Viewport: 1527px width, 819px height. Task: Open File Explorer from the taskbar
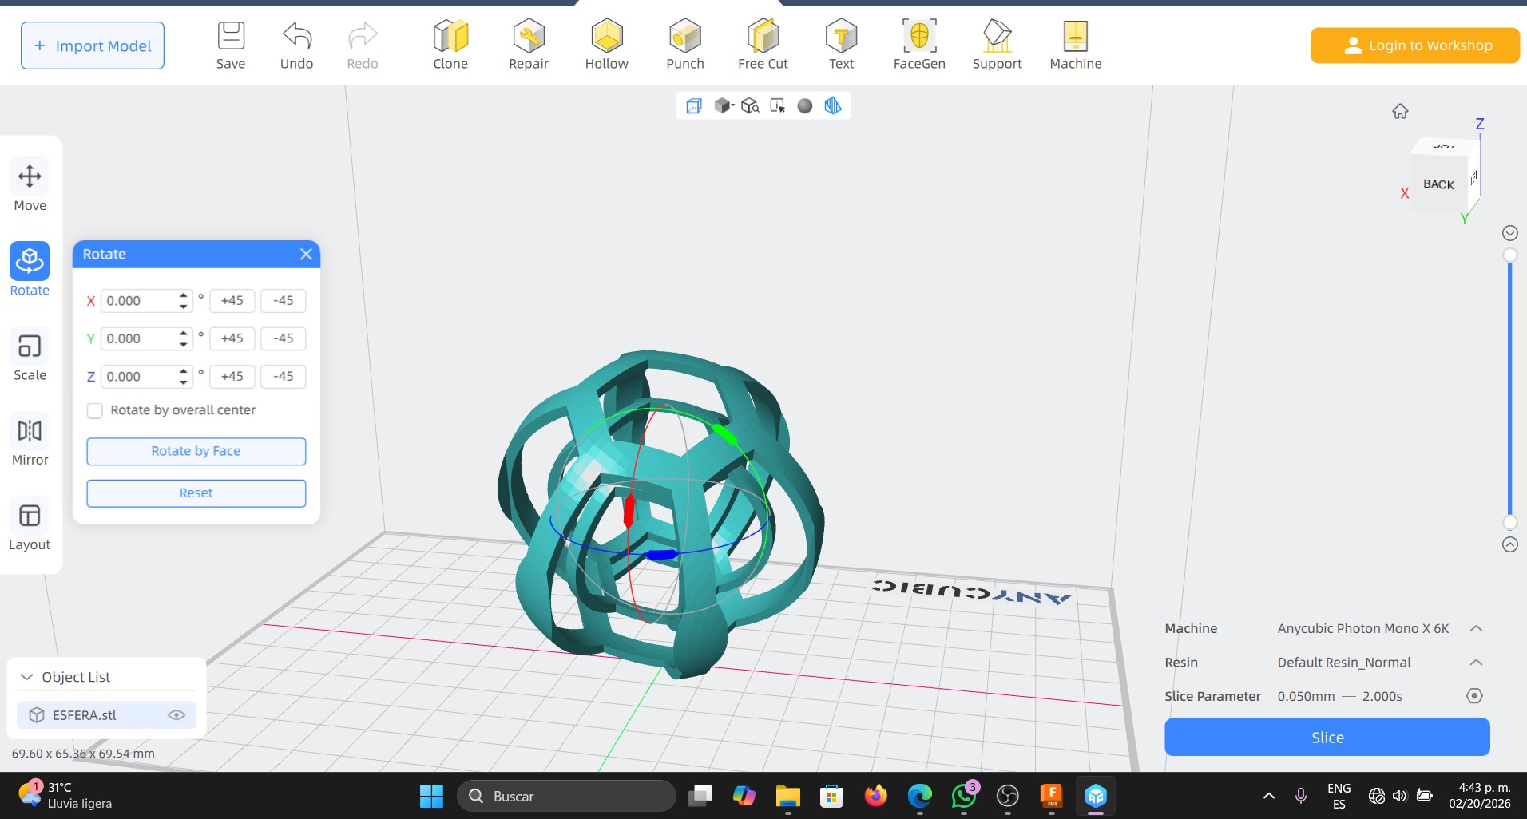(787, 796)
